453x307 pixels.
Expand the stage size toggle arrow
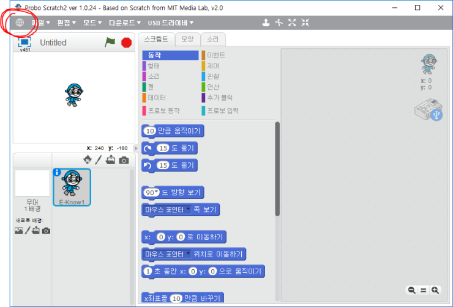(136, 148)
